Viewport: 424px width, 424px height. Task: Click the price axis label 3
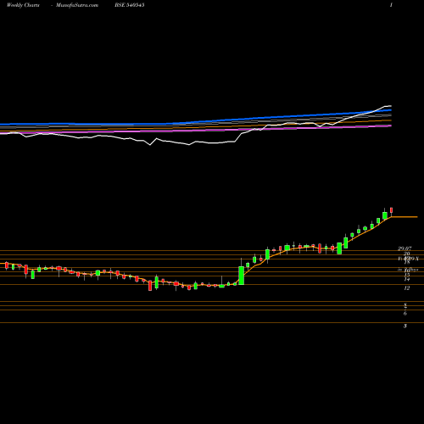click(x=405, y=326)
